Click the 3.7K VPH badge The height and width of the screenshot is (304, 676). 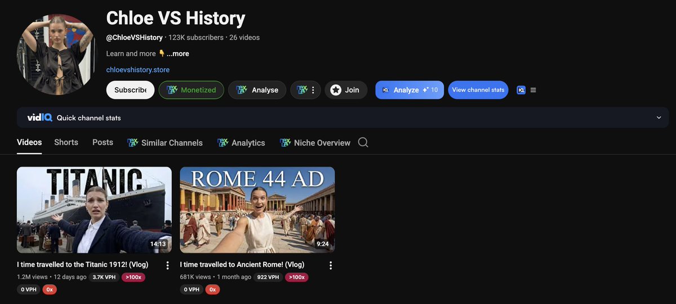[x=104, y=277]
